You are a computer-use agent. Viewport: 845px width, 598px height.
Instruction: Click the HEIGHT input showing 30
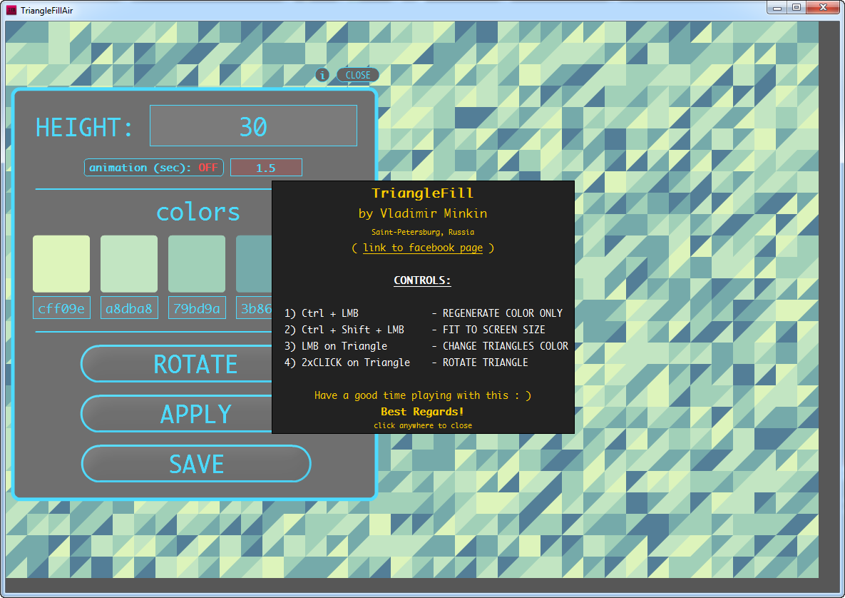click(253, 125)
